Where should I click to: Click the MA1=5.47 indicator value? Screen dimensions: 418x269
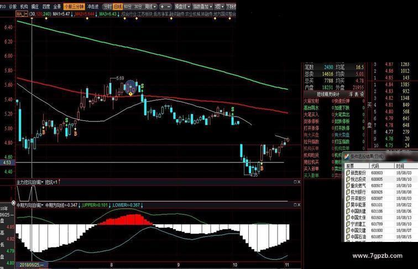click(x=61, y=14)
